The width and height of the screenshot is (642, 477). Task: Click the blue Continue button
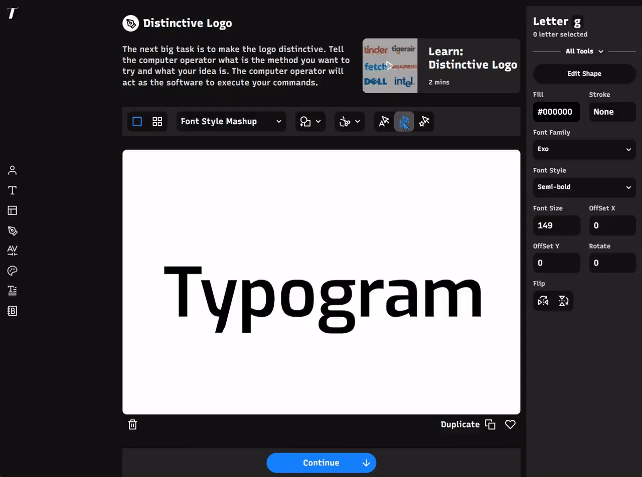[321, 463]
